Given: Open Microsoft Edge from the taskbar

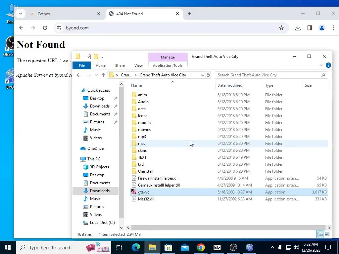Looking at the screenshot, I should pos(136,247).
